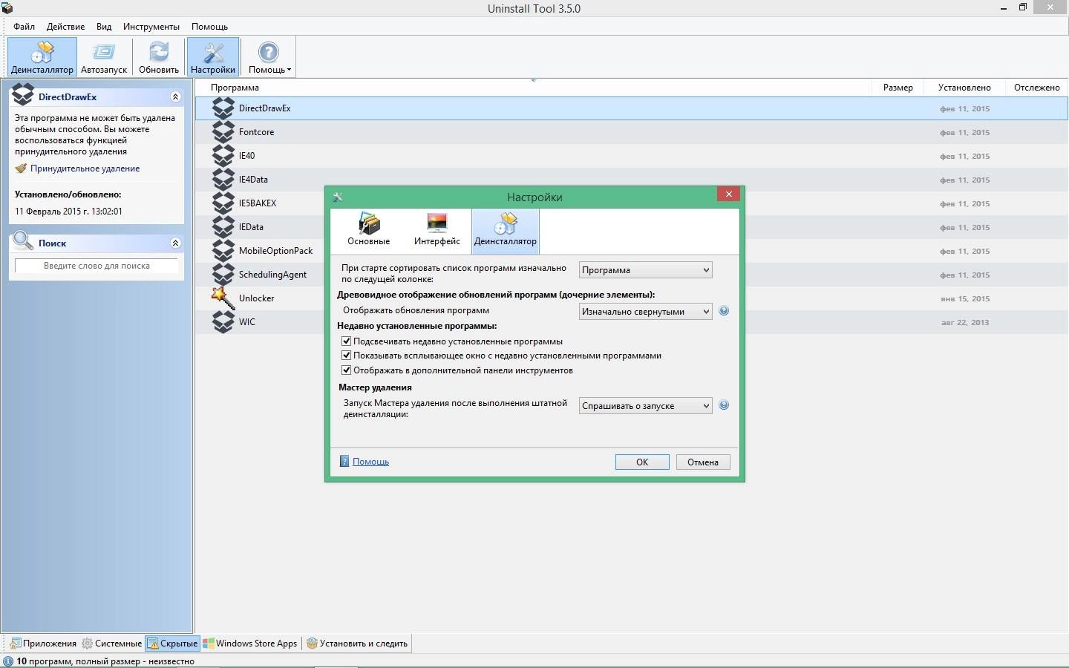Sort by the Установлено column header
The width and height of the screenshot is (1069, 668).
pos(964,88)
